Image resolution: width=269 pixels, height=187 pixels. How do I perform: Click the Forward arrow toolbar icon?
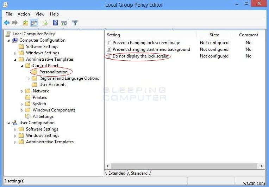pos(15,23)
